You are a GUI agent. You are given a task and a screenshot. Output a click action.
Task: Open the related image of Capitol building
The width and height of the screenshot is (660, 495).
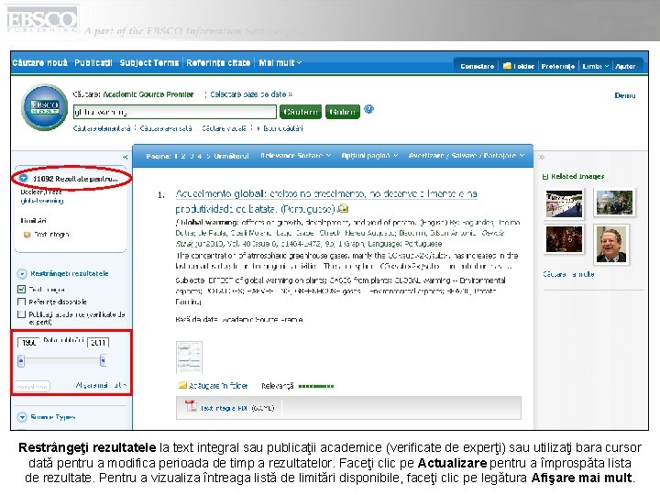pos(614,203)
